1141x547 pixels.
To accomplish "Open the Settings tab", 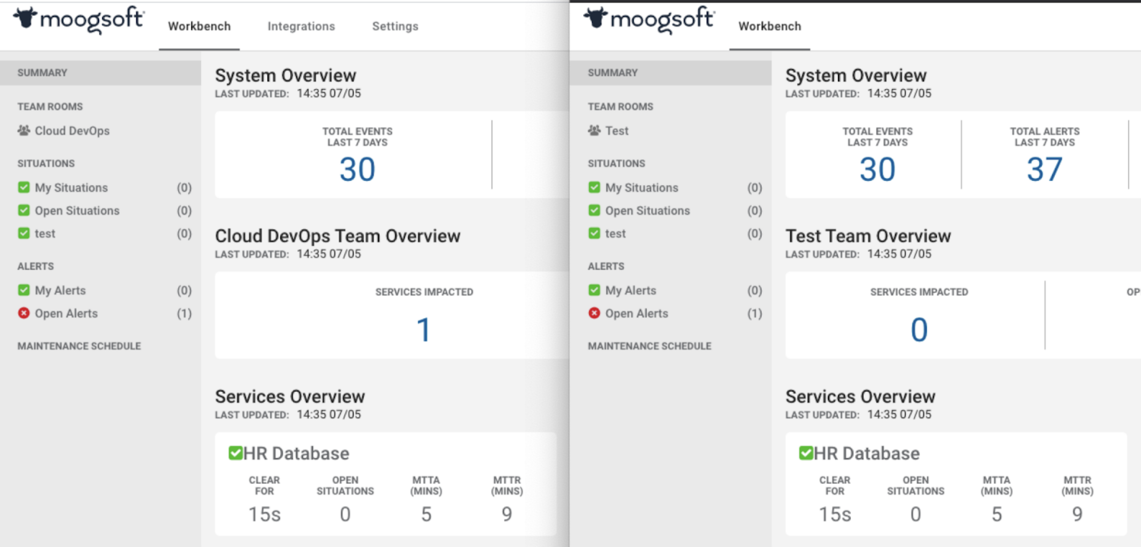I will point(395,27).
